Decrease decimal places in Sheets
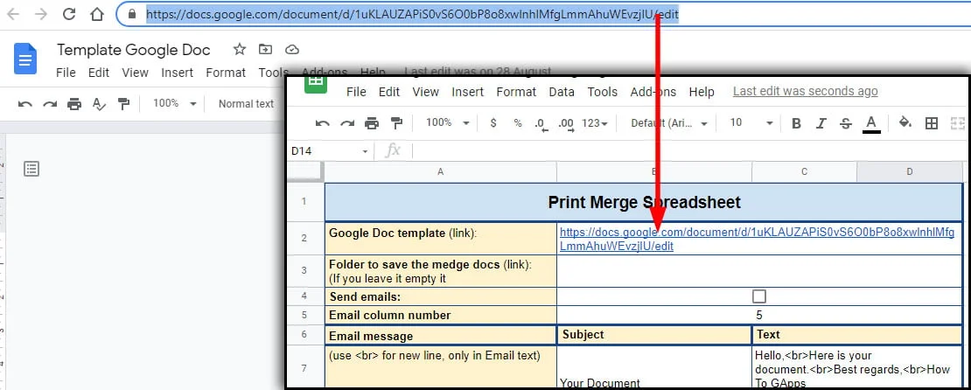This screenshot has height=390, width=971. [541, 124]
